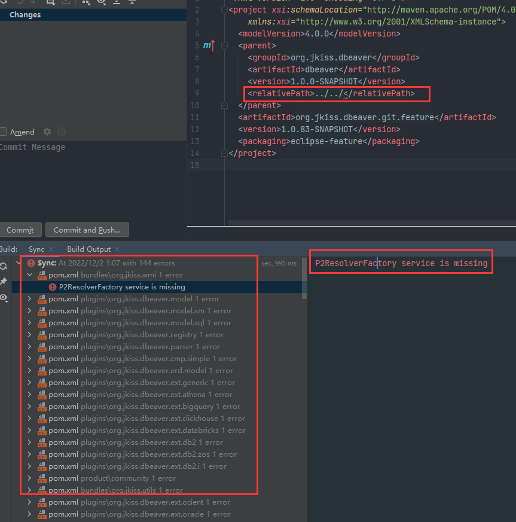This screenshot has height=522, width=516.
Task: Re-run the sync with the Build panel refresh icon
Action: [x=4, y=266]
